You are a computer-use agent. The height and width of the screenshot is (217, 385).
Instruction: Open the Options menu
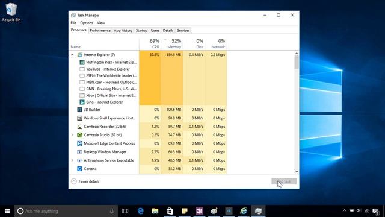tap(87, 23)
